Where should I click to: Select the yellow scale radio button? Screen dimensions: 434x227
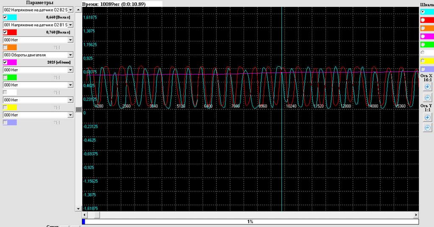click(x=423, y=61)
